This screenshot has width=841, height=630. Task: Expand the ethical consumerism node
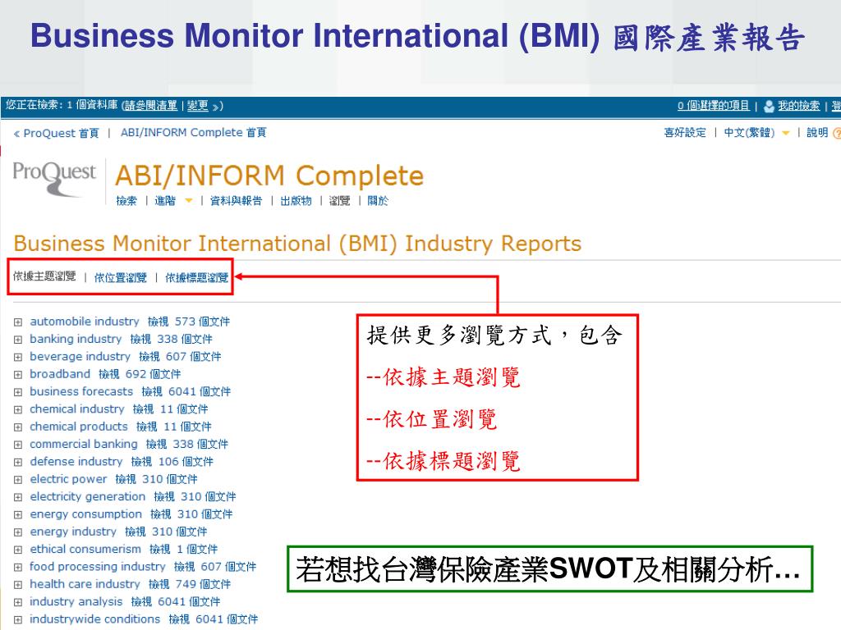[x=18, y=550]
